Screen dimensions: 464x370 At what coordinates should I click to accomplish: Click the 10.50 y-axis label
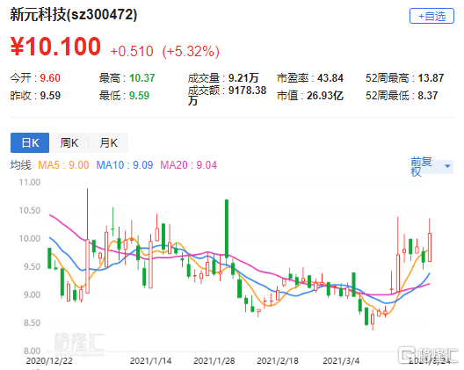point(30,210)
